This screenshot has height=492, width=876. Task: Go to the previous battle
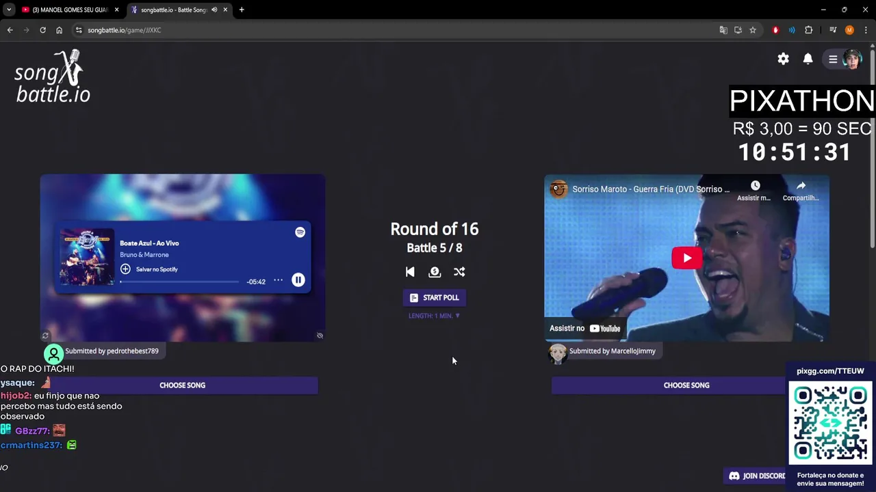[x=410, y=272]
